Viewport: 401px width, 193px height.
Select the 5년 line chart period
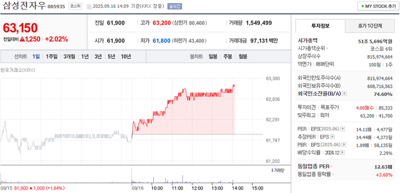[x=111, y=57]
